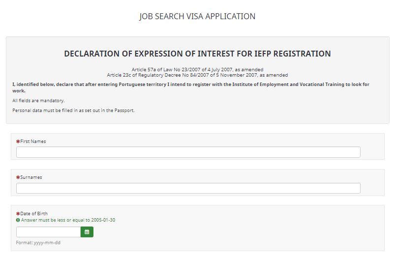Click the bold IEFP declaration statement paragraph
394x256 pixels.
(191, 87)
